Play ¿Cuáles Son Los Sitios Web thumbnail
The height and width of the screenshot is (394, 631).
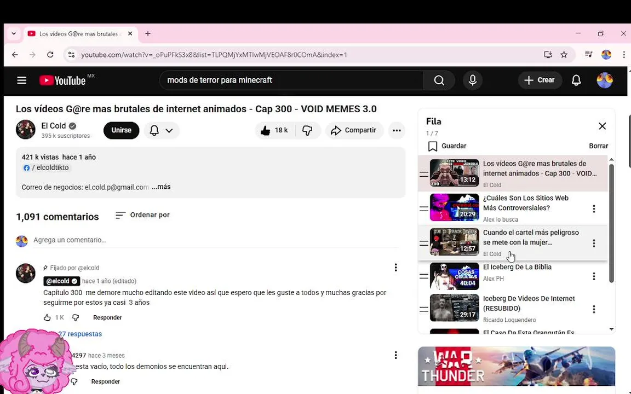pos(454,207)
